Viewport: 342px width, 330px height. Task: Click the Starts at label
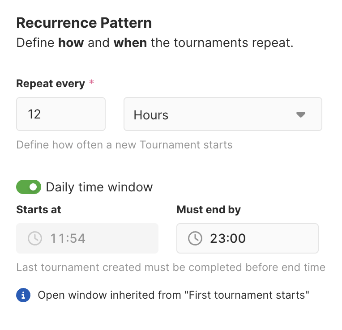38,209
